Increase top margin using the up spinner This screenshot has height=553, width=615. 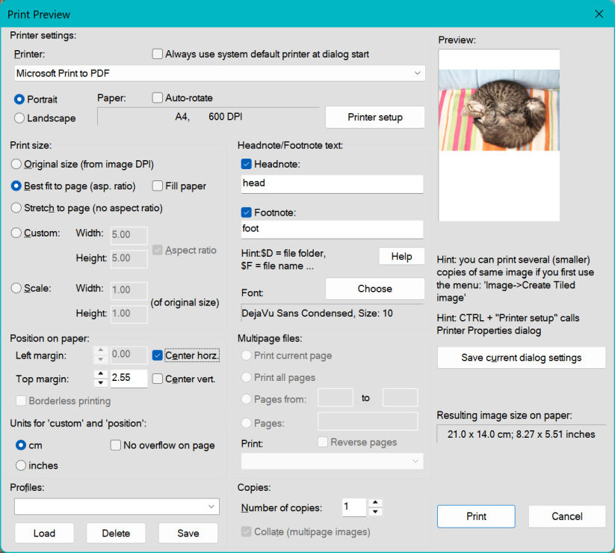click(x=101, y=374)
